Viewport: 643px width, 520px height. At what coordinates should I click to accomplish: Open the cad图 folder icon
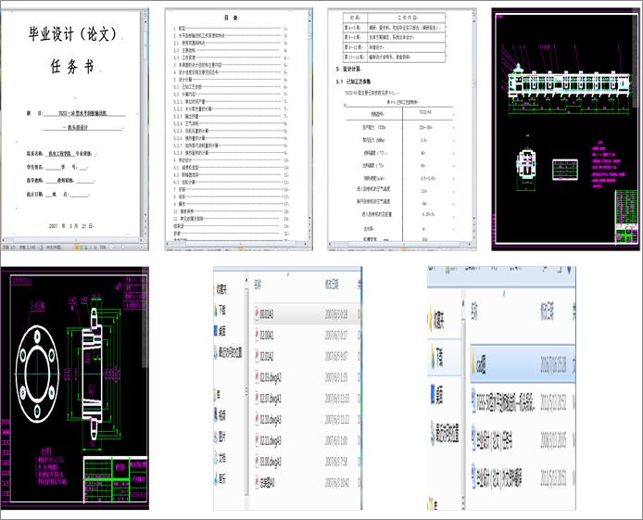[x=473, y=364]
